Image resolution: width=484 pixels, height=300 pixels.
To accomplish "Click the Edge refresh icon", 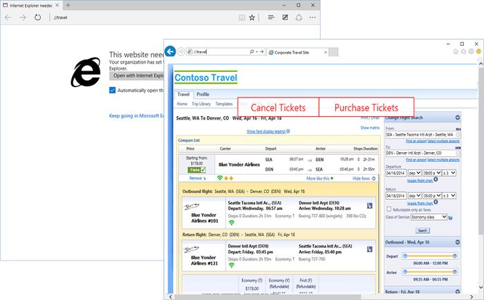I will (x=37, y=17).
